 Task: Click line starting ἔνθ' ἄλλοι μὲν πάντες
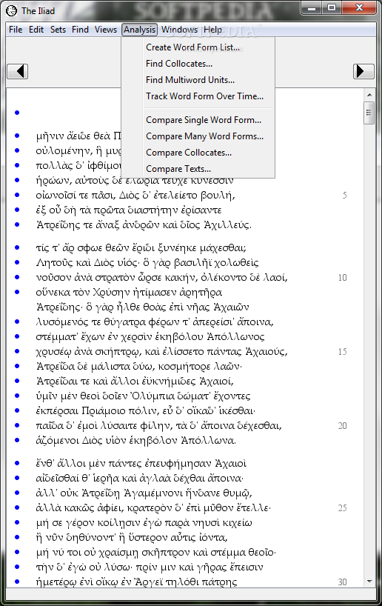[x=141, y=463]
